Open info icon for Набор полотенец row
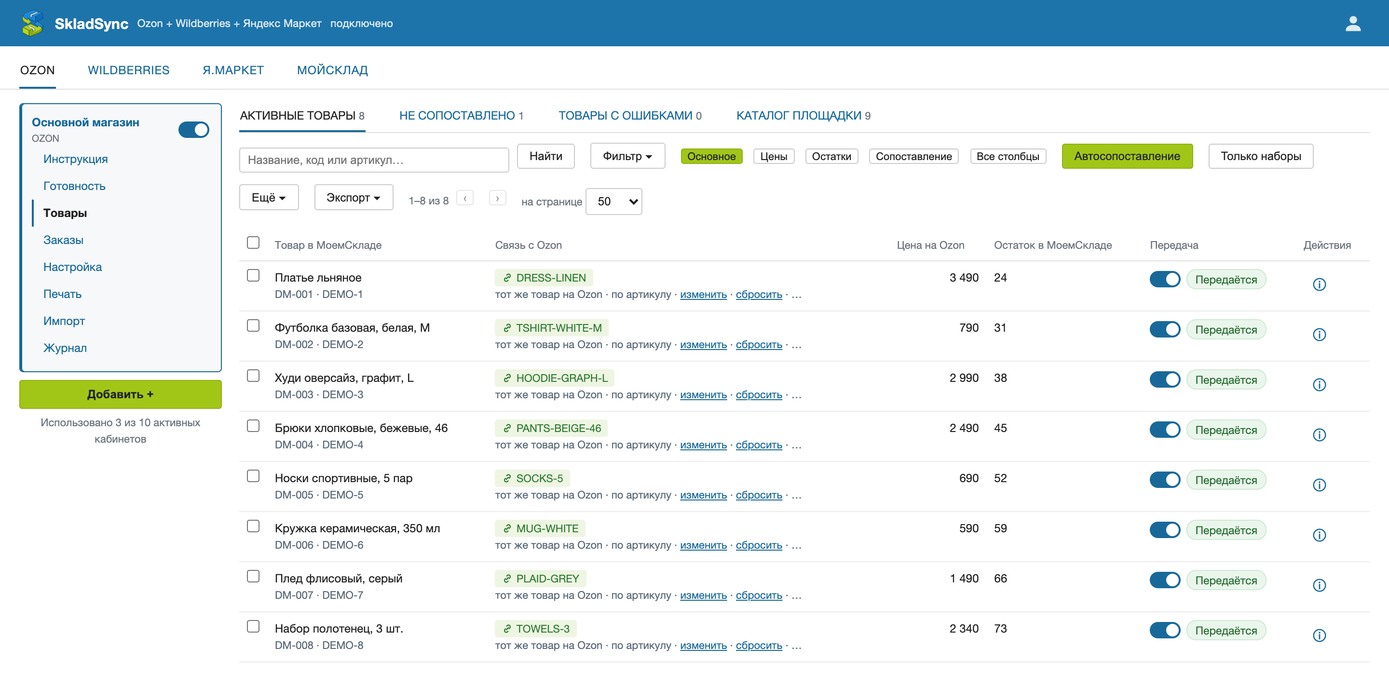1389x675 pixels. pyautogui.click(x=1319, y=635)
